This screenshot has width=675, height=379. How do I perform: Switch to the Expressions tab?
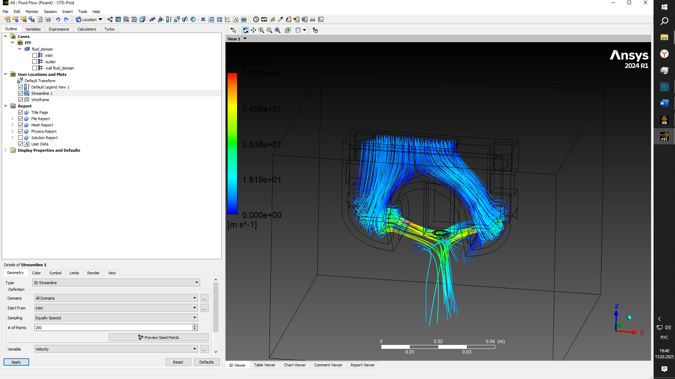pyautogui.click(x=59, y=29)
